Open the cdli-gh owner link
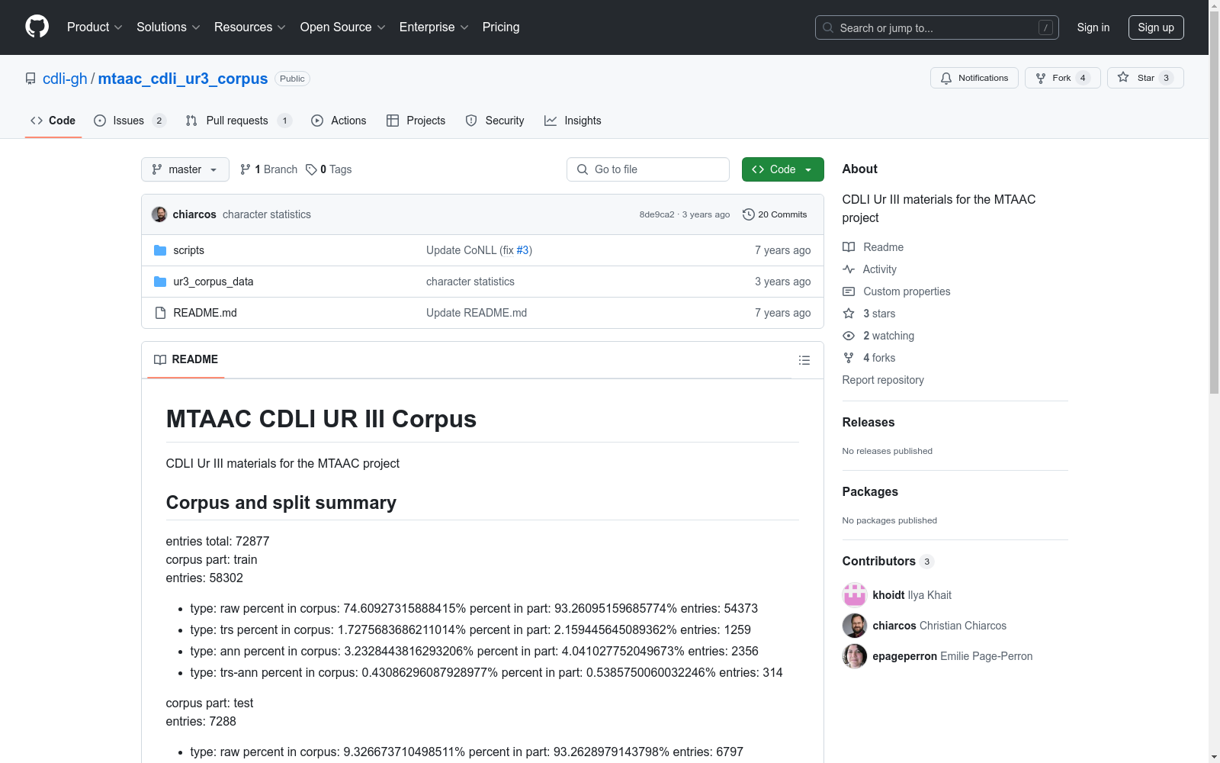 (65, 79)
